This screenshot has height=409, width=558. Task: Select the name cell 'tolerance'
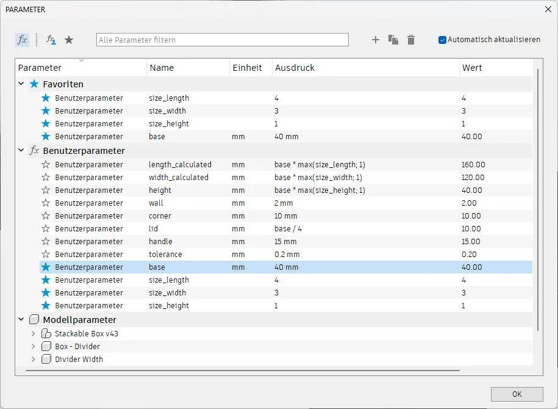pos(165,255)
